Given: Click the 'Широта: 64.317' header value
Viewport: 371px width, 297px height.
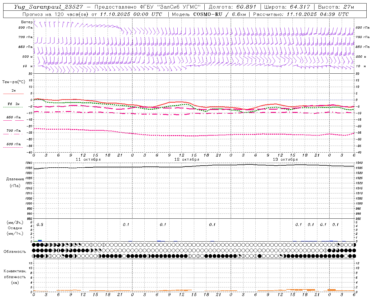Looking at the screenshot, I should click(x=287, y=7).
